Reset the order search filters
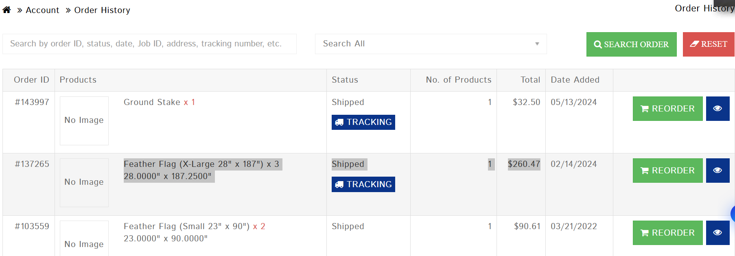 pyautogui.click(x=708, y=44)
